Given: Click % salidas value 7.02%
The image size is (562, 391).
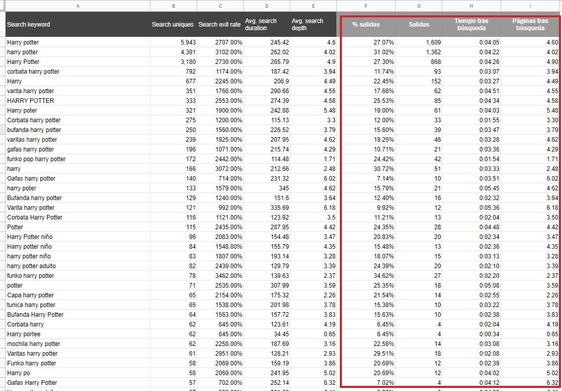Looking at the screenshot, I should click(366, 382).
